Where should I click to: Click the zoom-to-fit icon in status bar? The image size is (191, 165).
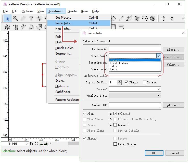(36, 144)
